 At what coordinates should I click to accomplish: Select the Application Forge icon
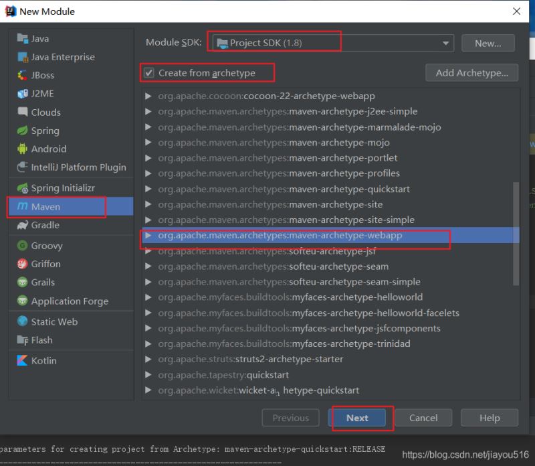(23, 301)
